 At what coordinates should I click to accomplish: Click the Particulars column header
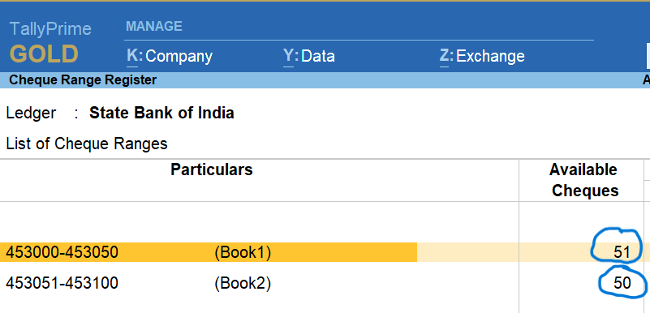point(212,169)
